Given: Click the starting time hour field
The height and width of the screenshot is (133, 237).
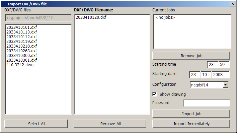Looking at the screenshot, I should point(213,65).
